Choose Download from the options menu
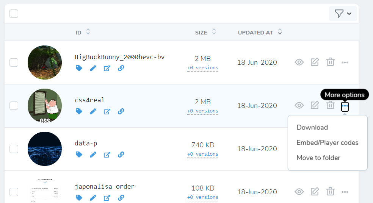The width and height of the screenshot is (373, 203). point(312,127)
